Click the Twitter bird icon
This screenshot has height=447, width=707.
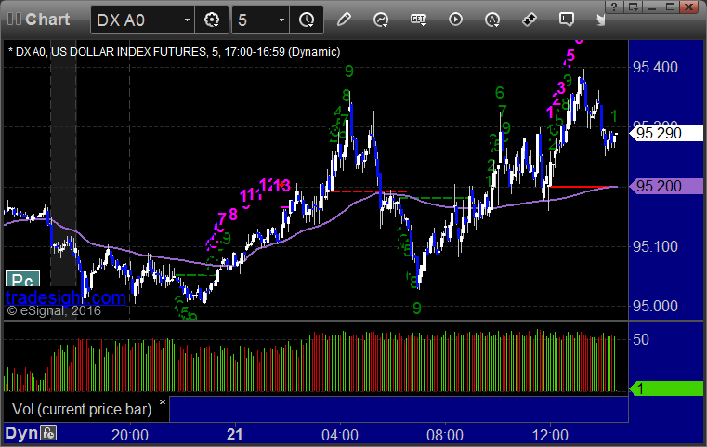coord(600,20)
